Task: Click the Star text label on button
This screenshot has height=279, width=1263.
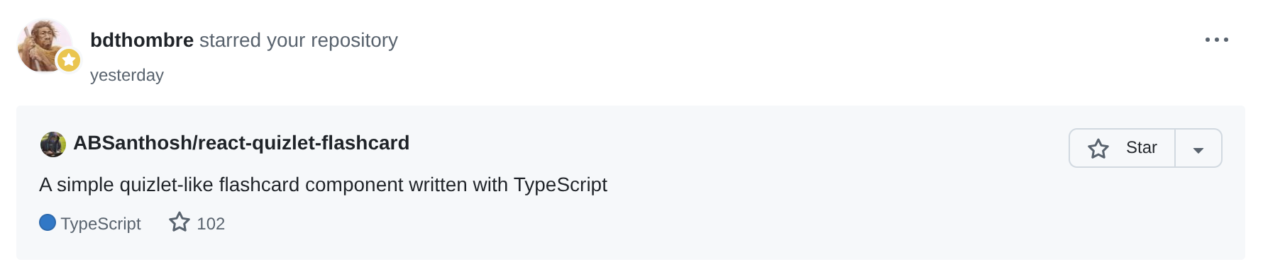Action: click(1141, 147)
